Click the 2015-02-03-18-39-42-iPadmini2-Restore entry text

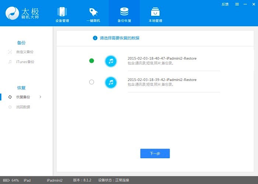click(x=162, y=80)
